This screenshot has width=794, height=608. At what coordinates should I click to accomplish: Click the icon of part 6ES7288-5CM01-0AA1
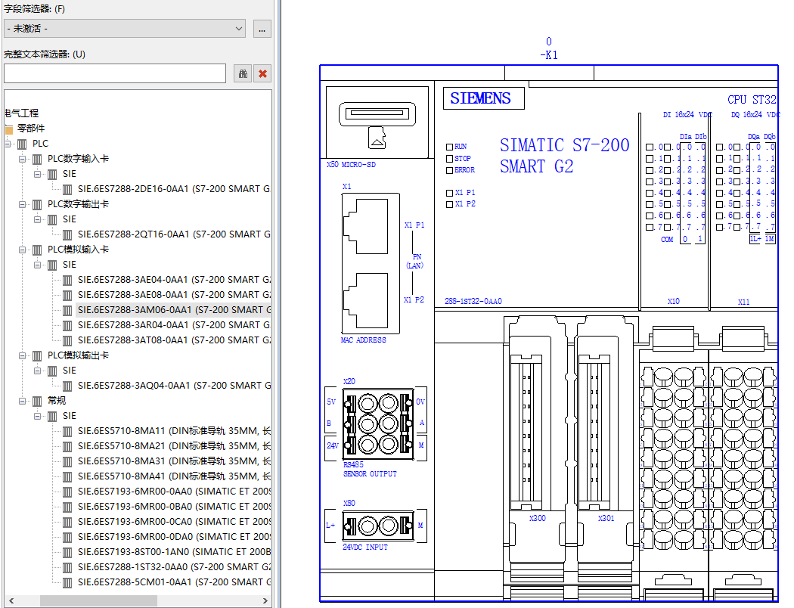[67, 583]
